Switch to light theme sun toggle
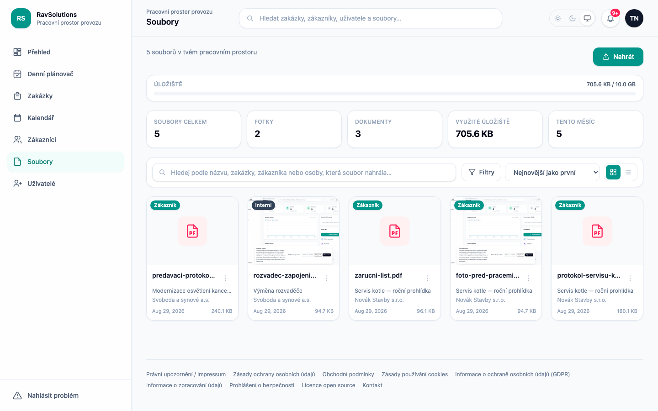This screenshot has height=411, width=658. point(558,18)
